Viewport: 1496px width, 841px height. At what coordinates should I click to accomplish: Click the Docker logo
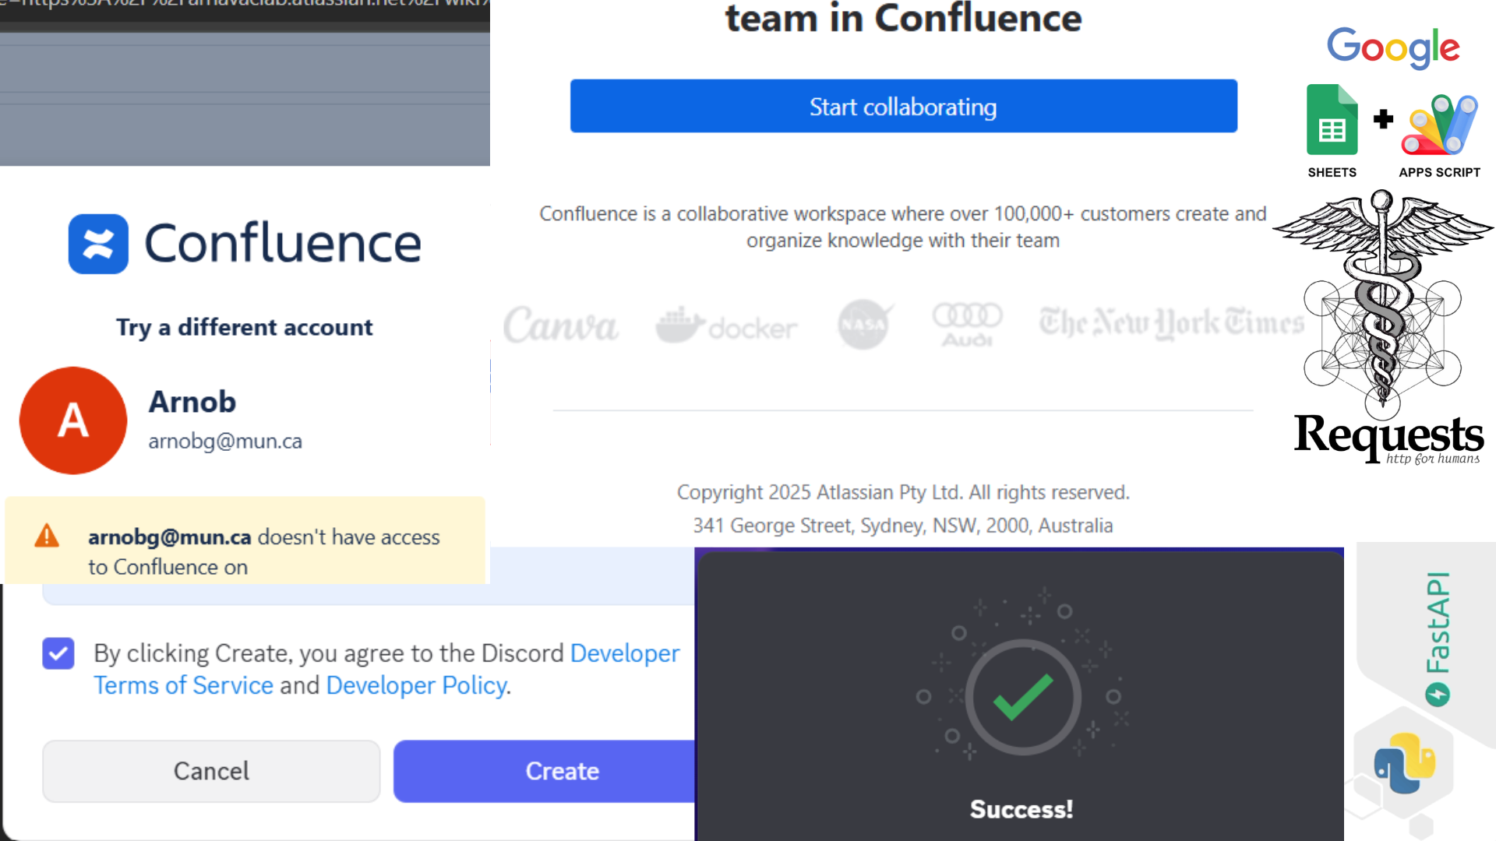[x=726, y=325]
